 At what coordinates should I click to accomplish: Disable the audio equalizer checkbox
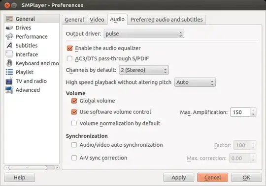[70, 48]
